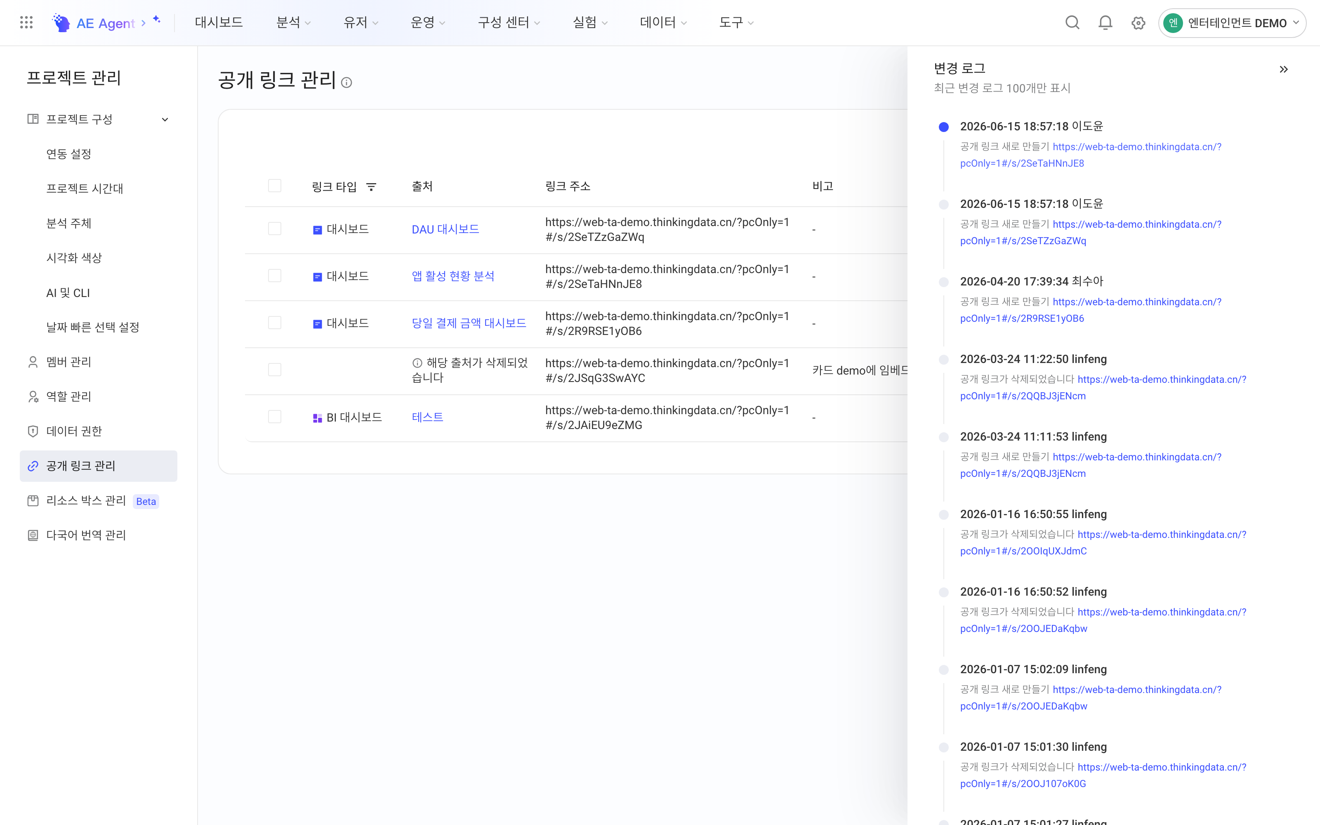Open the 도구 top menu
The width and height of the screenshot is (1320, 825).
coord(736,22)
